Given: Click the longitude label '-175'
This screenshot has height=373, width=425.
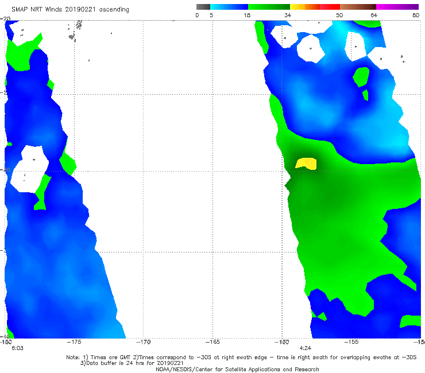Looking at the screenshot, I should [74, 342].
